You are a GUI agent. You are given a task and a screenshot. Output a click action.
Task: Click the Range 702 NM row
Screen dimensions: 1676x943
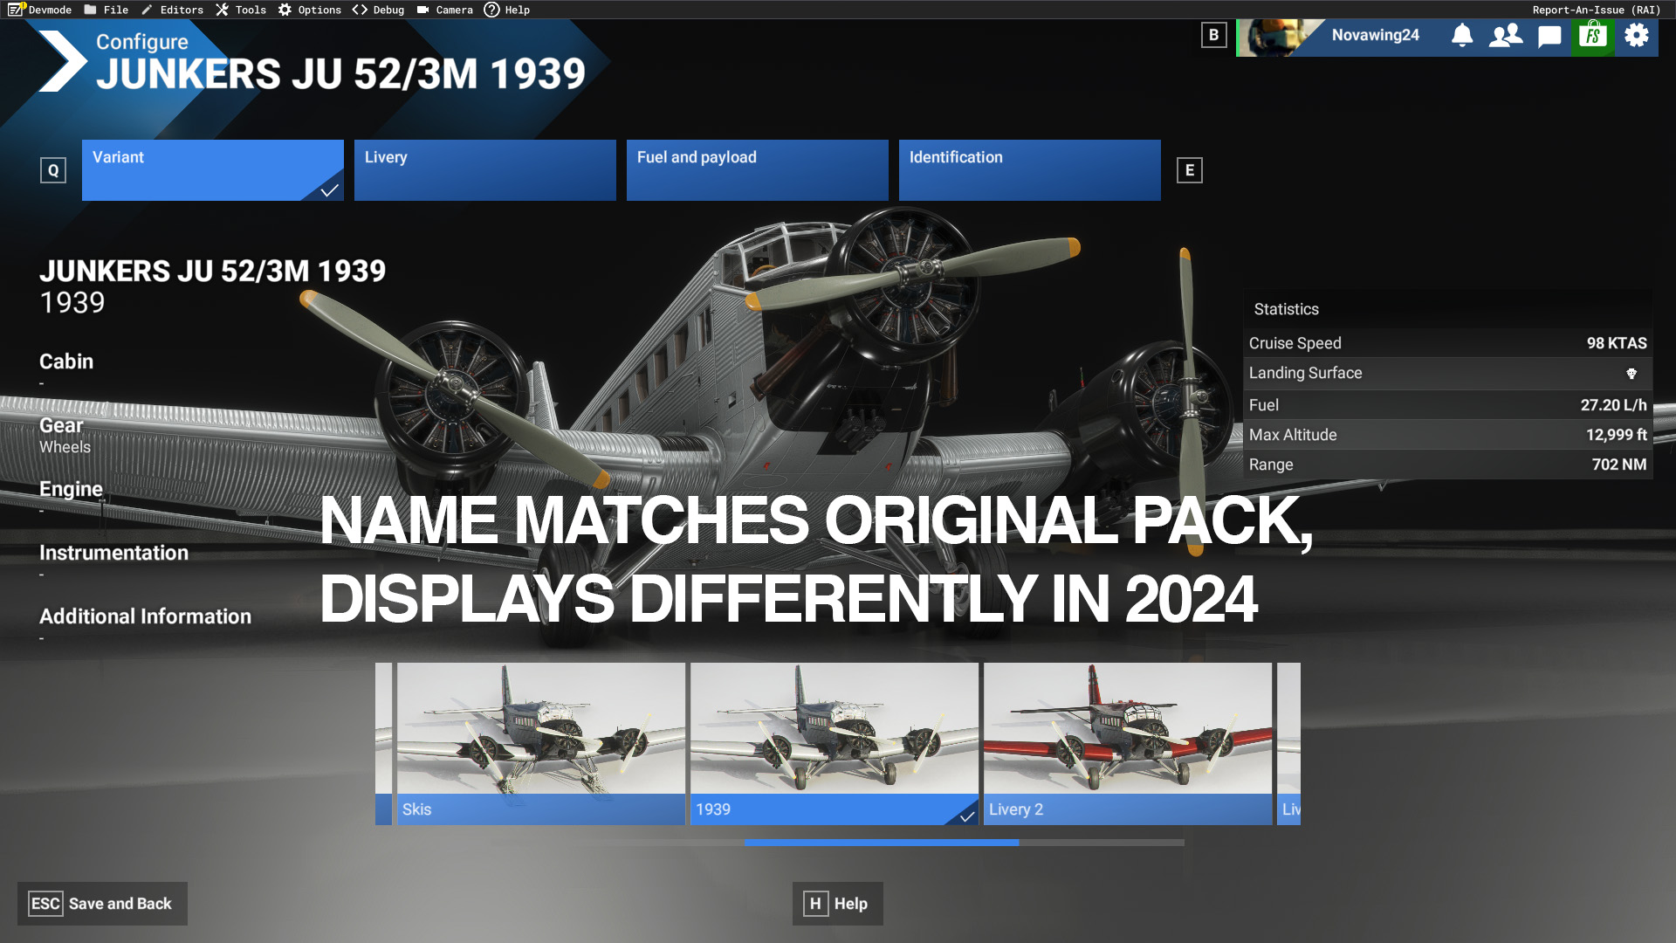[x=1447, y=465]
